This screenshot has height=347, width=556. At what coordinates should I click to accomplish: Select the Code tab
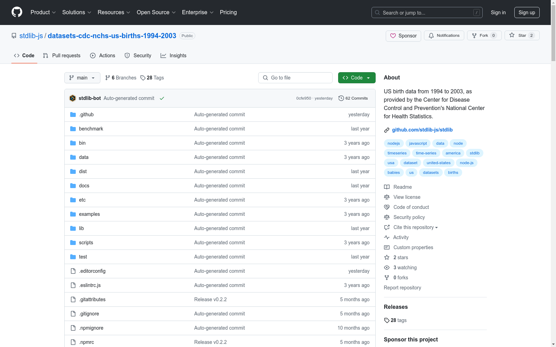(24, 56)
